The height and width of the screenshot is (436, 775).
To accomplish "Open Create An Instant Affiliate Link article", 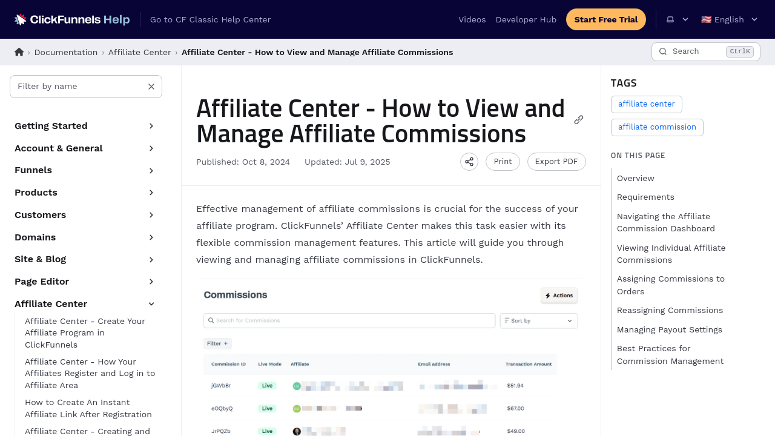I will 88,408.
